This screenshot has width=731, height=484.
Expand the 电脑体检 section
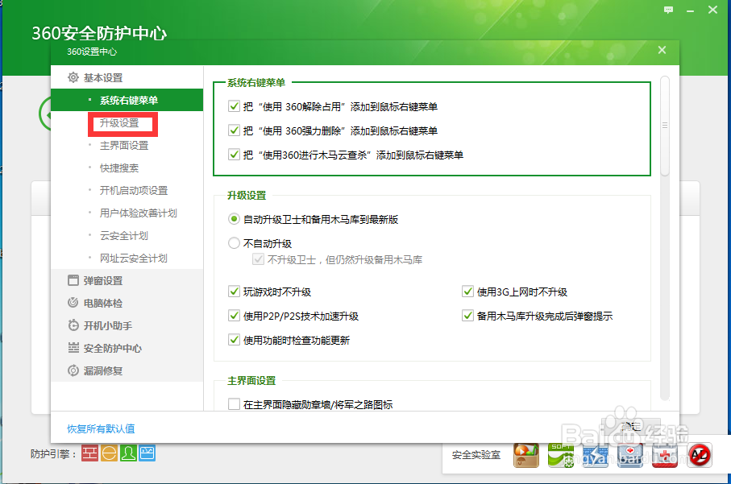(x=103, y=304)
